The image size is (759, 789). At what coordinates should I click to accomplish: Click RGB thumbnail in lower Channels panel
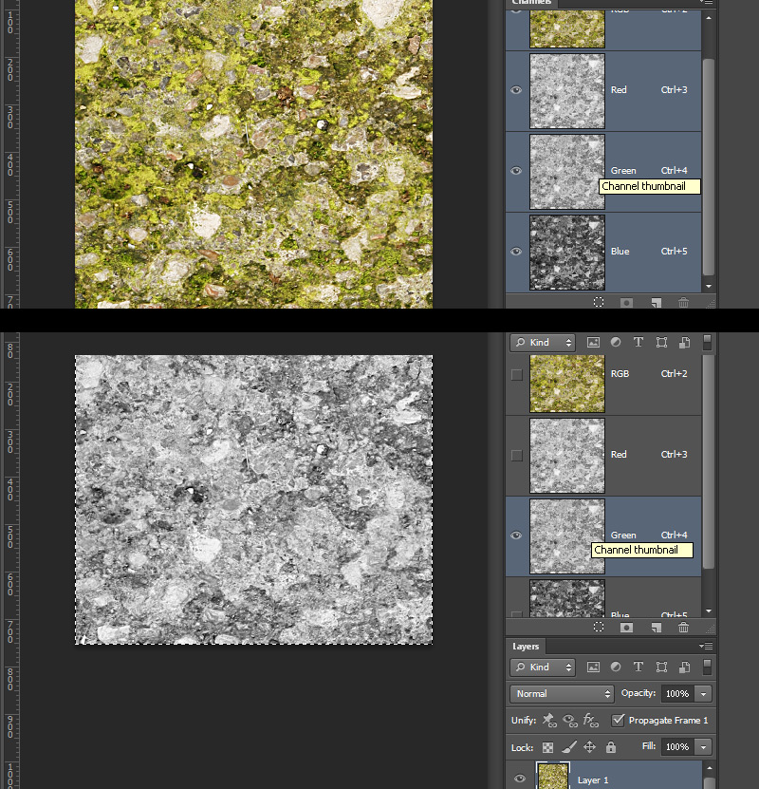pyautogui.click(x=567, y=384)
